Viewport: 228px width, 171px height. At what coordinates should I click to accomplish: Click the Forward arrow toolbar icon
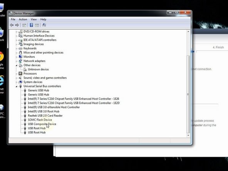pyautogui.click(x=17, y=25)
